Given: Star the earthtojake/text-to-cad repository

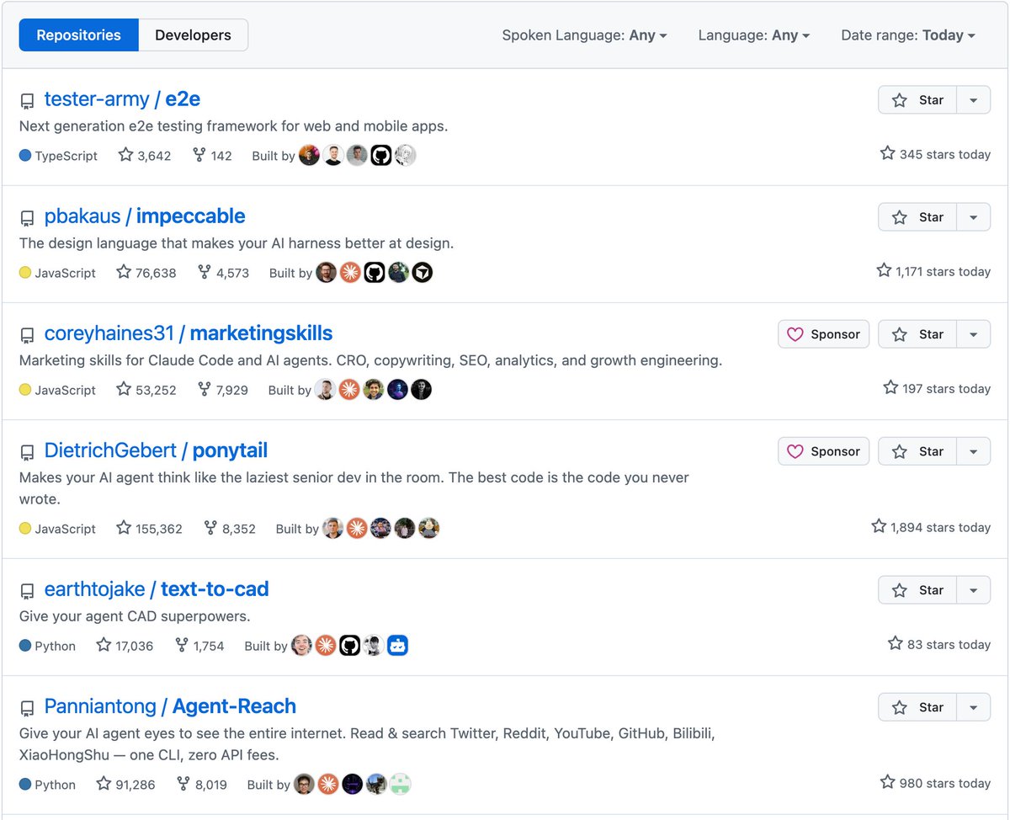Looking at the screenshot, I should point(918,590).
